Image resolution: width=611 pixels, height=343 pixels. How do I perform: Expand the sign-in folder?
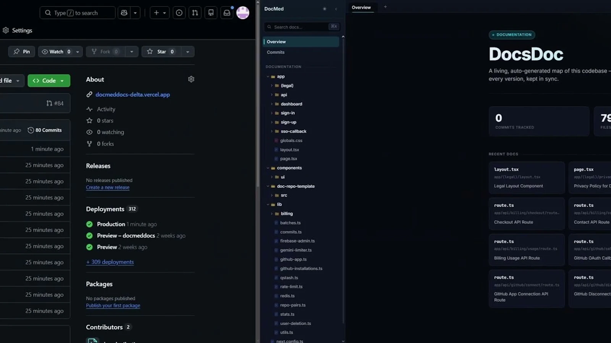point(272,113)
